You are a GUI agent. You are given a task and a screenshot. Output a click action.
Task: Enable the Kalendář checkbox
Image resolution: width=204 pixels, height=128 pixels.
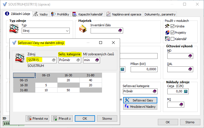coord(172,39)
